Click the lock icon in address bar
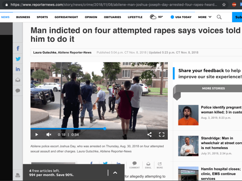 pyautogui.click(x=6, y=5)
